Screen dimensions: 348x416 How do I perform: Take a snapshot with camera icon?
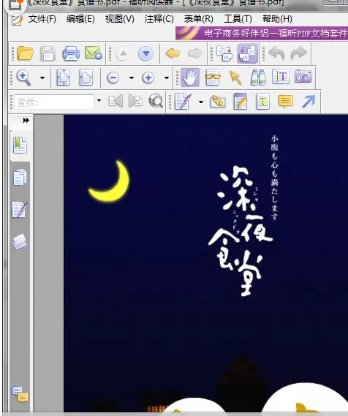click(303, 77)
